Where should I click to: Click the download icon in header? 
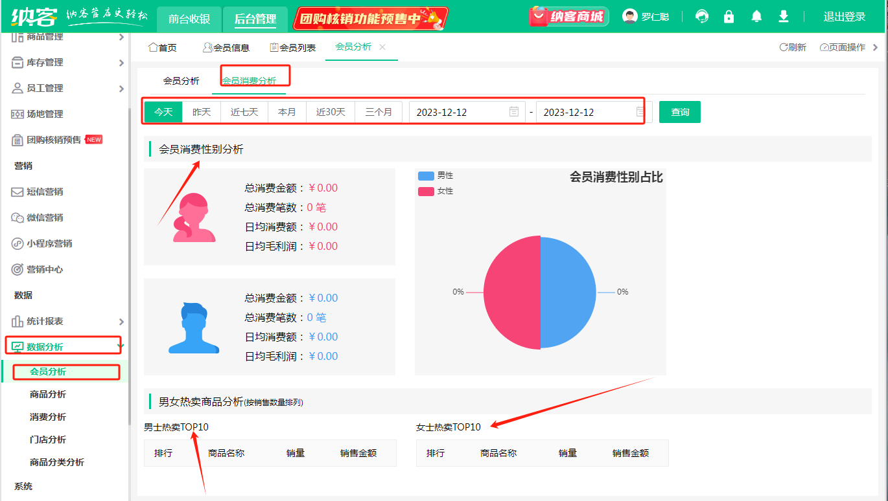[x=784, y=16]
